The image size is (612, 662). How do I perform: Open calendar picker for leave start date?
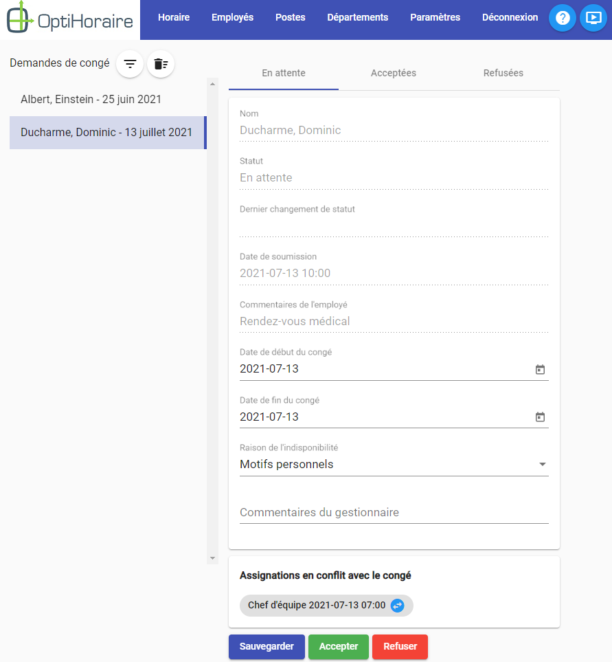(x=540, y=369)
